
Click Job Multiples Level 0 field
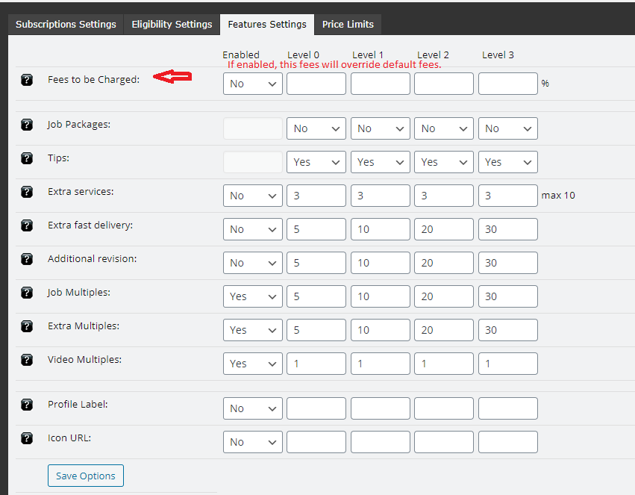coord(316,297)
